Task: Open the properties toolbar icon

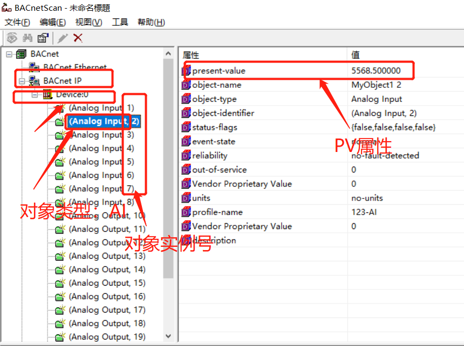Action: point(43,38)
